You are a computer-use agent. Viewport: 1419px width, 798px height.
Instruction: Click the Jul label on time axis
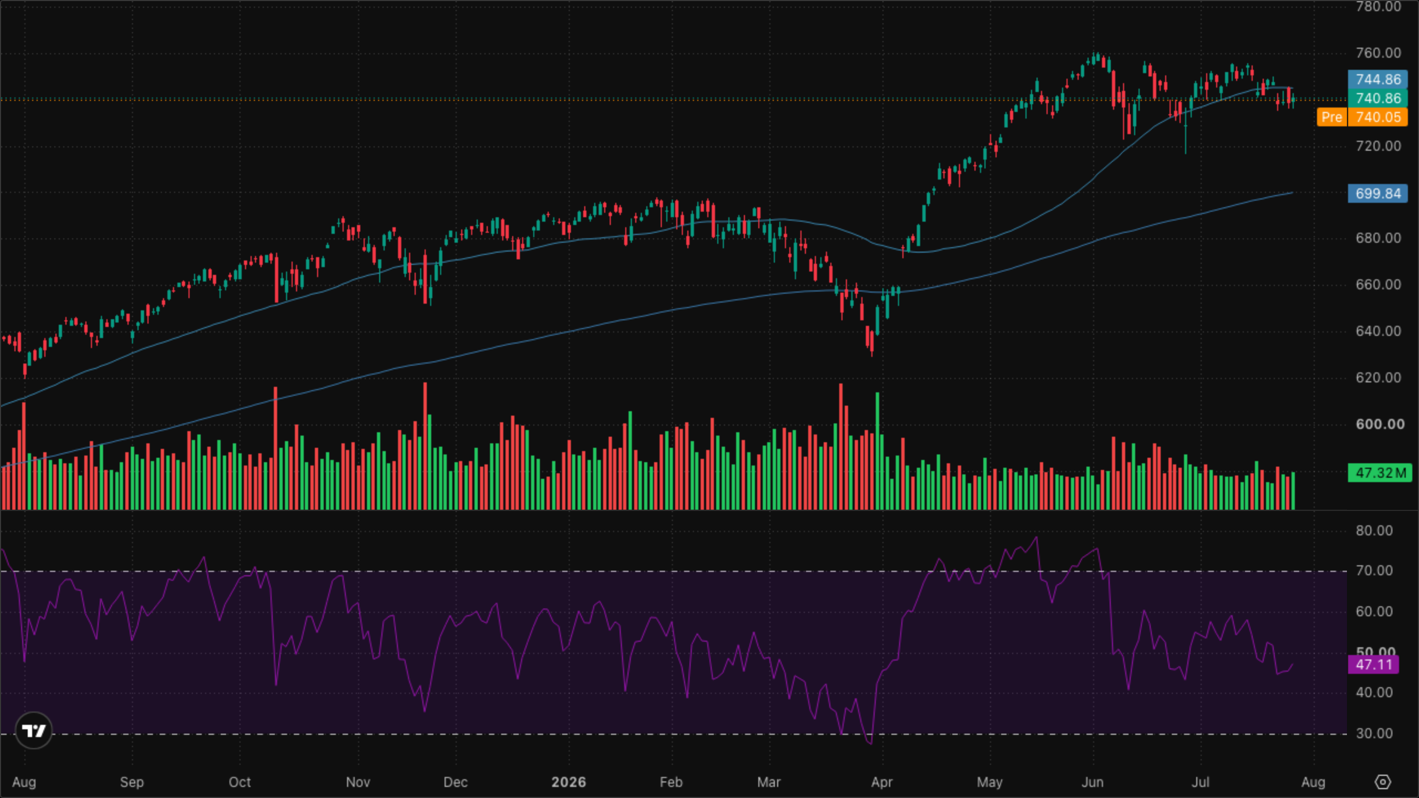tap(1201, 782)
